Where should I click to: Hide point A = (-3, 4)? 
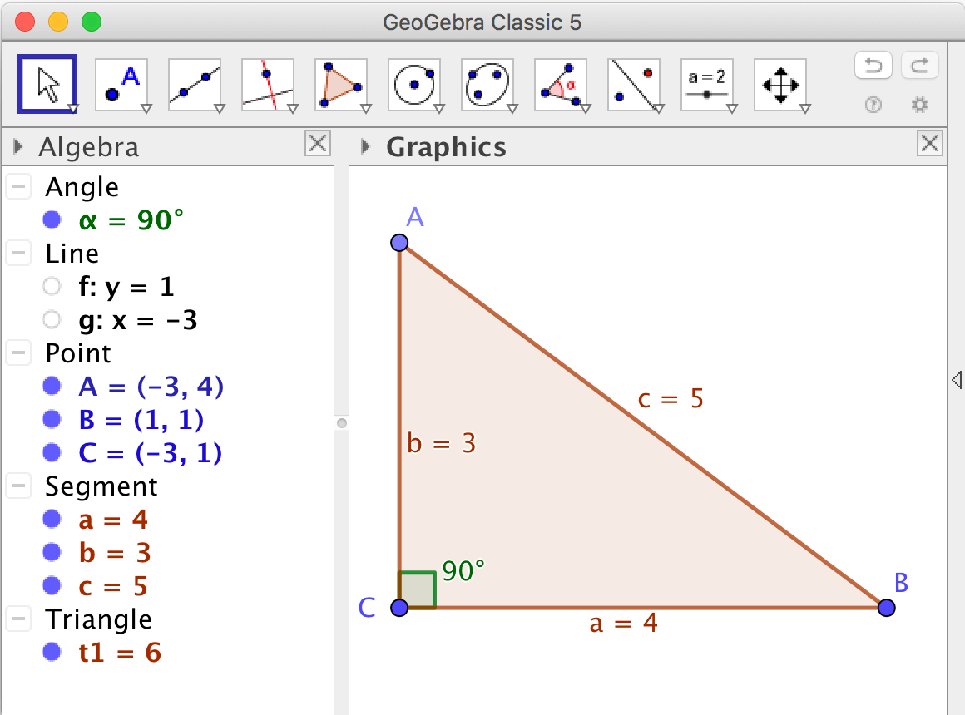point(52,386)
